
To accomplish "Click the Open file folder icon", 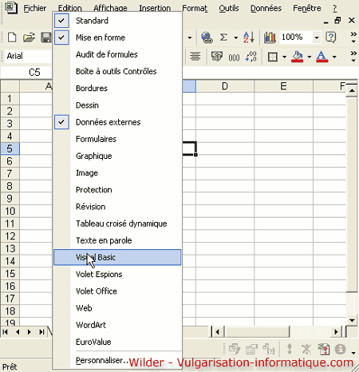I will pos(29,38).
